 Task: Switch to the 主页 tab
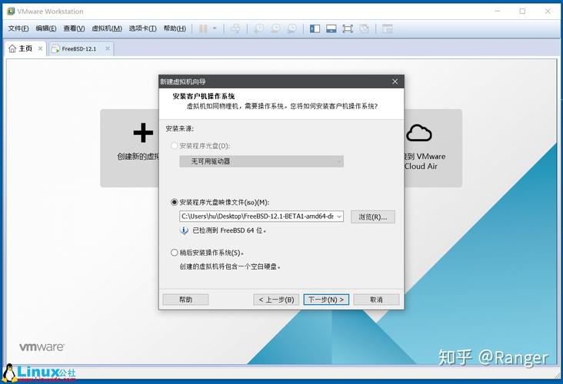[25, 48]
